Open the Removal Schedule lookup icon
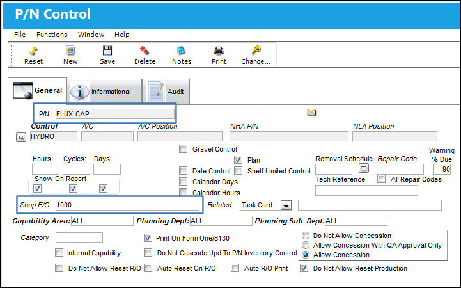The width and height of the screenshot is (461, 288). [364, 168]
